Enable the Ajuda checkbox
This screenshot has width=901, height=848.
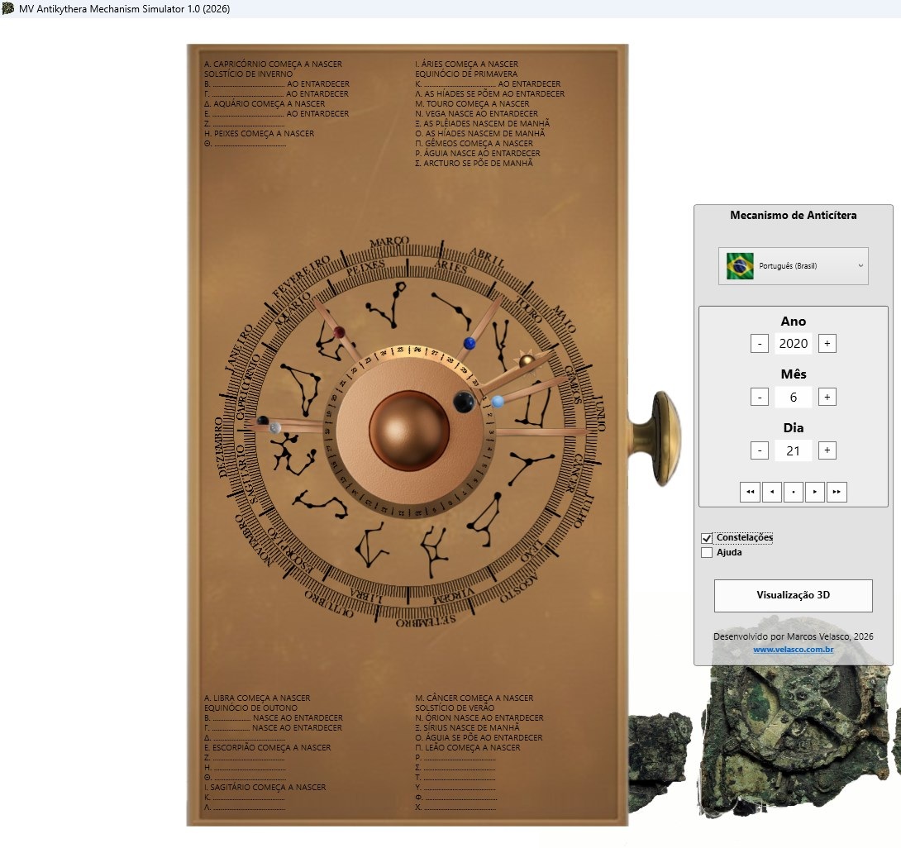tap(707, 553)
